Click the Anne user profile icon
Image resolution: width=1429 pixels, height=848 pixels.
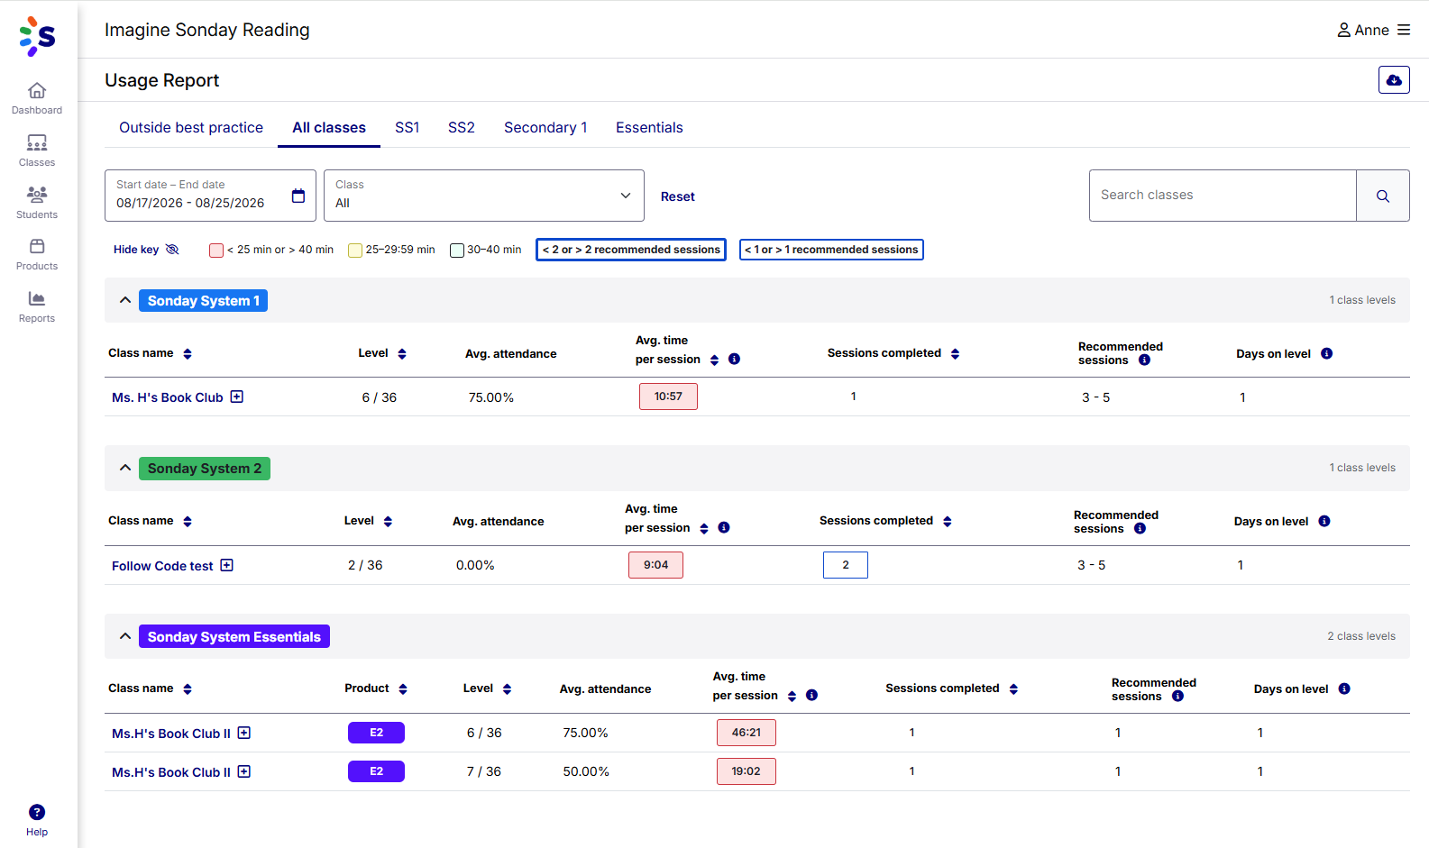(x=1343, y=30)
